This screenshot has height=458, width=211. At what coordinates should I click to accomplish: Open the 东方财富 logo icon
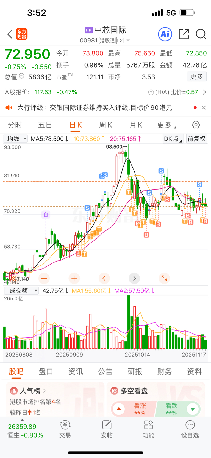(22, 34)
